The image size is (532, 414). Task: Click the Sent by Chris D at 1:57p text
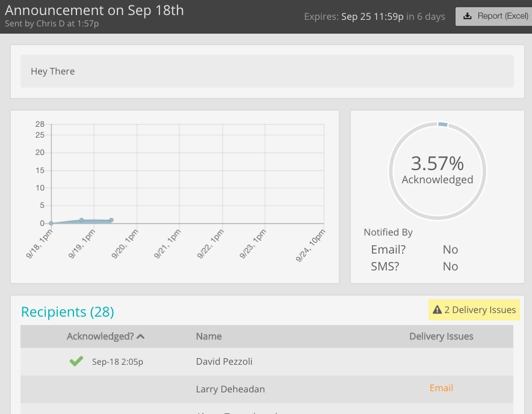[x=52, y=23]
